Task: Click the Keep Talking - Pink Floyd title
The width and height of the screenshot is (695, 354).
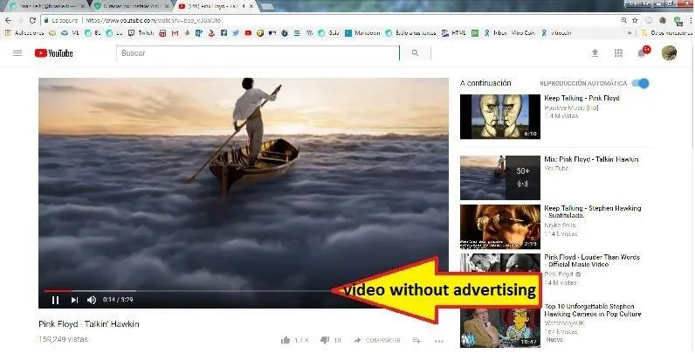Action: coord(581,98)
